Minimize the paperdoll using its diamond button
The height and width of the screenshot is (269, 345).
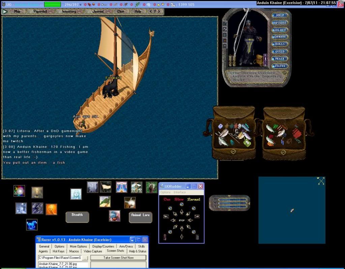[x=285, y=73]
